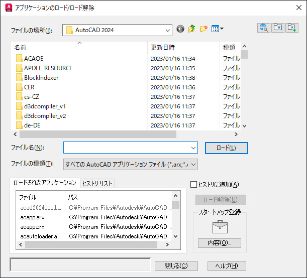Image resolution: width=307 pixels, height=278 pixels.
Task: Click the date 2023/01/16 11:38 cell
Action: (173, 78)
